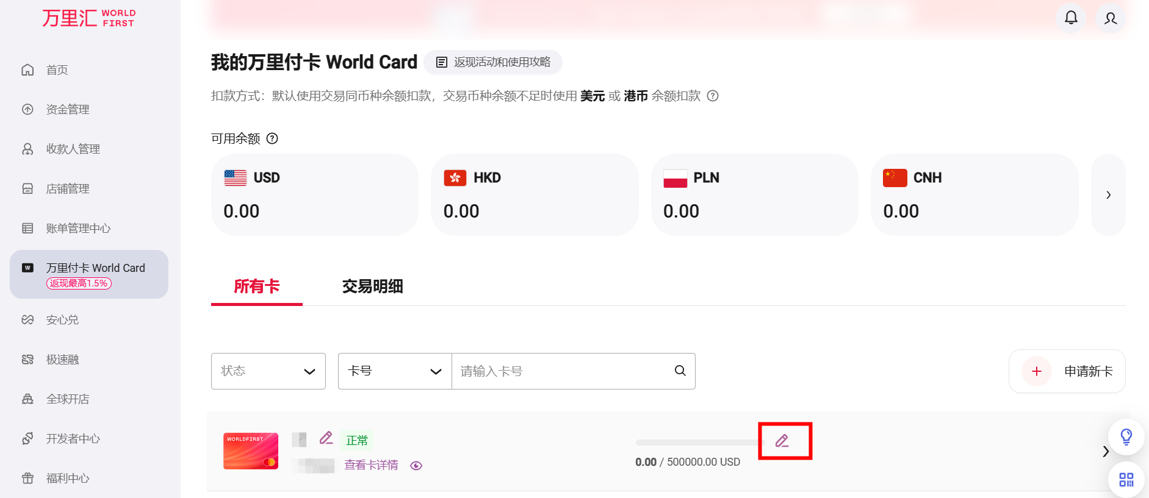The image size is (1149, 498).
Task: Click the lightbulb tips floating button
Action: (1126, 436)
